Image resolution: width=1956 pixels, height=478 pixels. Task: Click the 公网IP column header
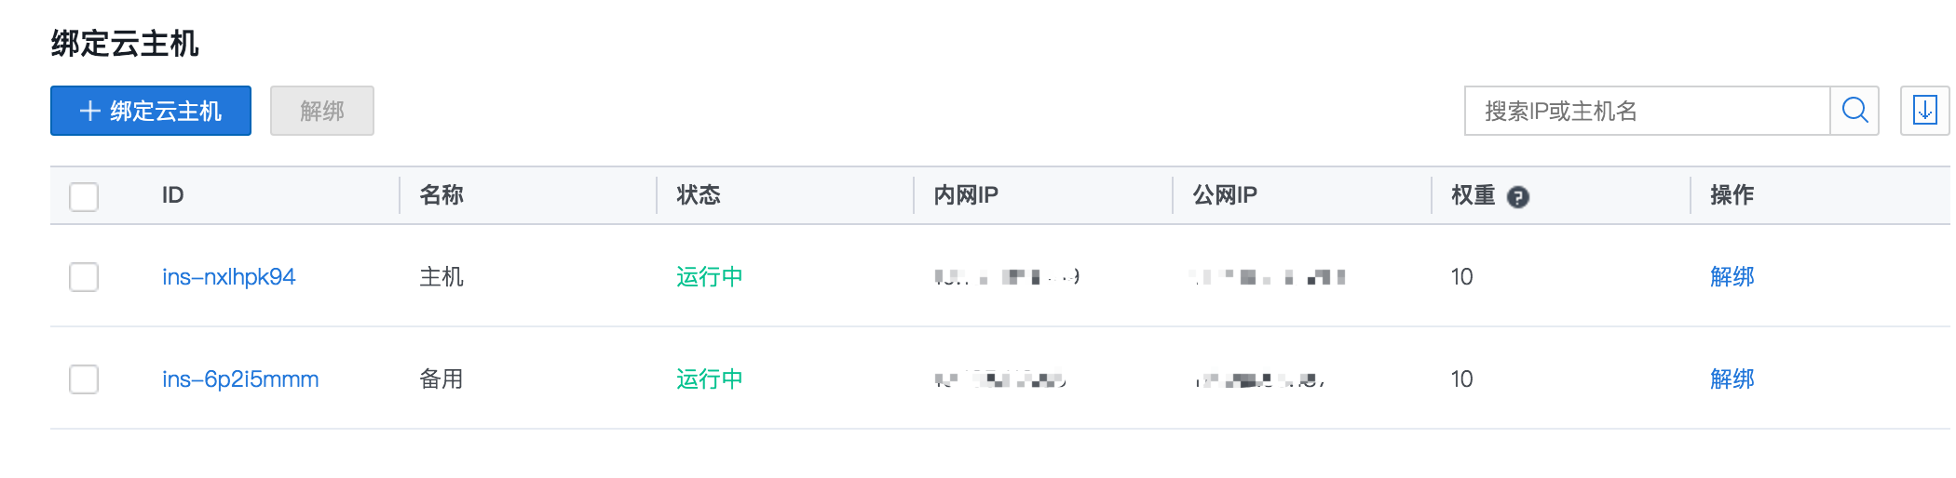[x=1225, y=195]
